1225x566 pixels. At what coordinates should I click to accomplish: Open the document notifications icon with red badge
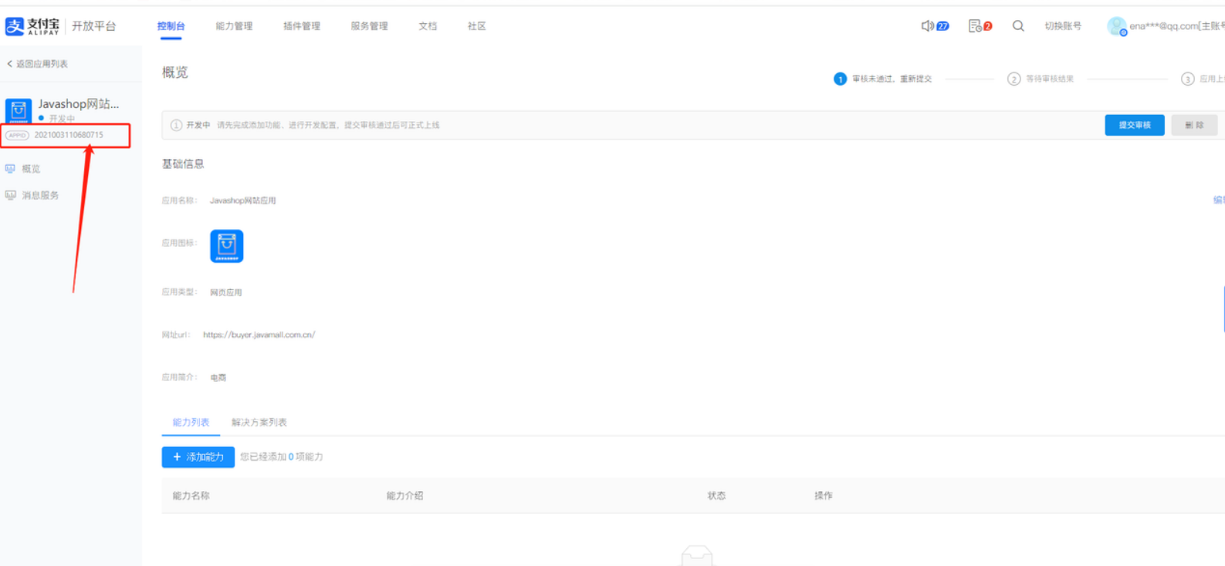point(975,26)
